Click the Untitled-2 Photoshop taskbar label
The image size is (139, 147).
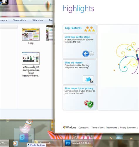(81, 143)
